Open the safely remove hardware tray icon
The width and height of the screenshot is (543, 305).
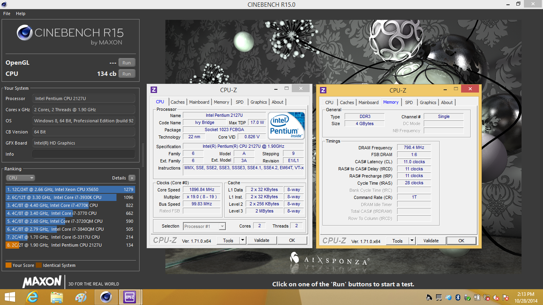tap(468, 297)
